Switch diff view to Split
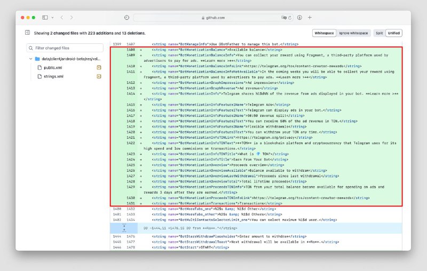Screen dimensions: 427x271 (379, 33)
